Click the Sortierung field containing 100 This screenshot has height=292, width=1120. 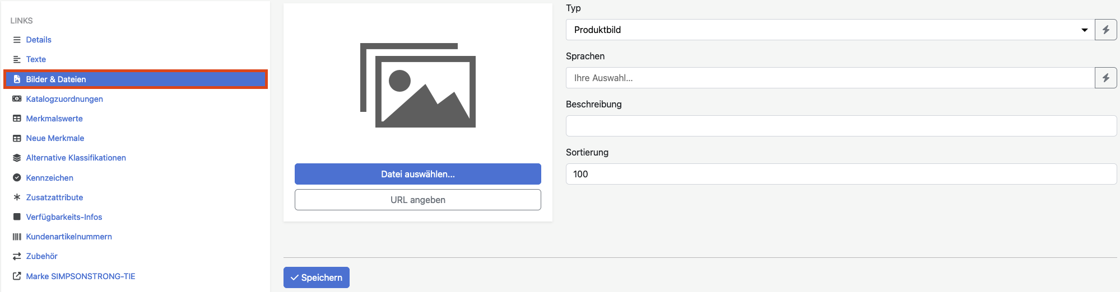(x=841, y=174)
